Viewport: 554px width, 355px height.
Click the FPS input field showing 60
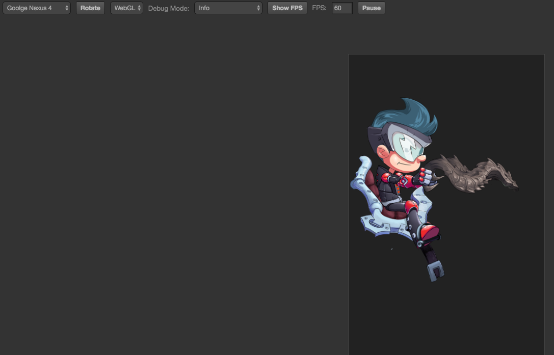pyautogui.click(x=342, y=8)
